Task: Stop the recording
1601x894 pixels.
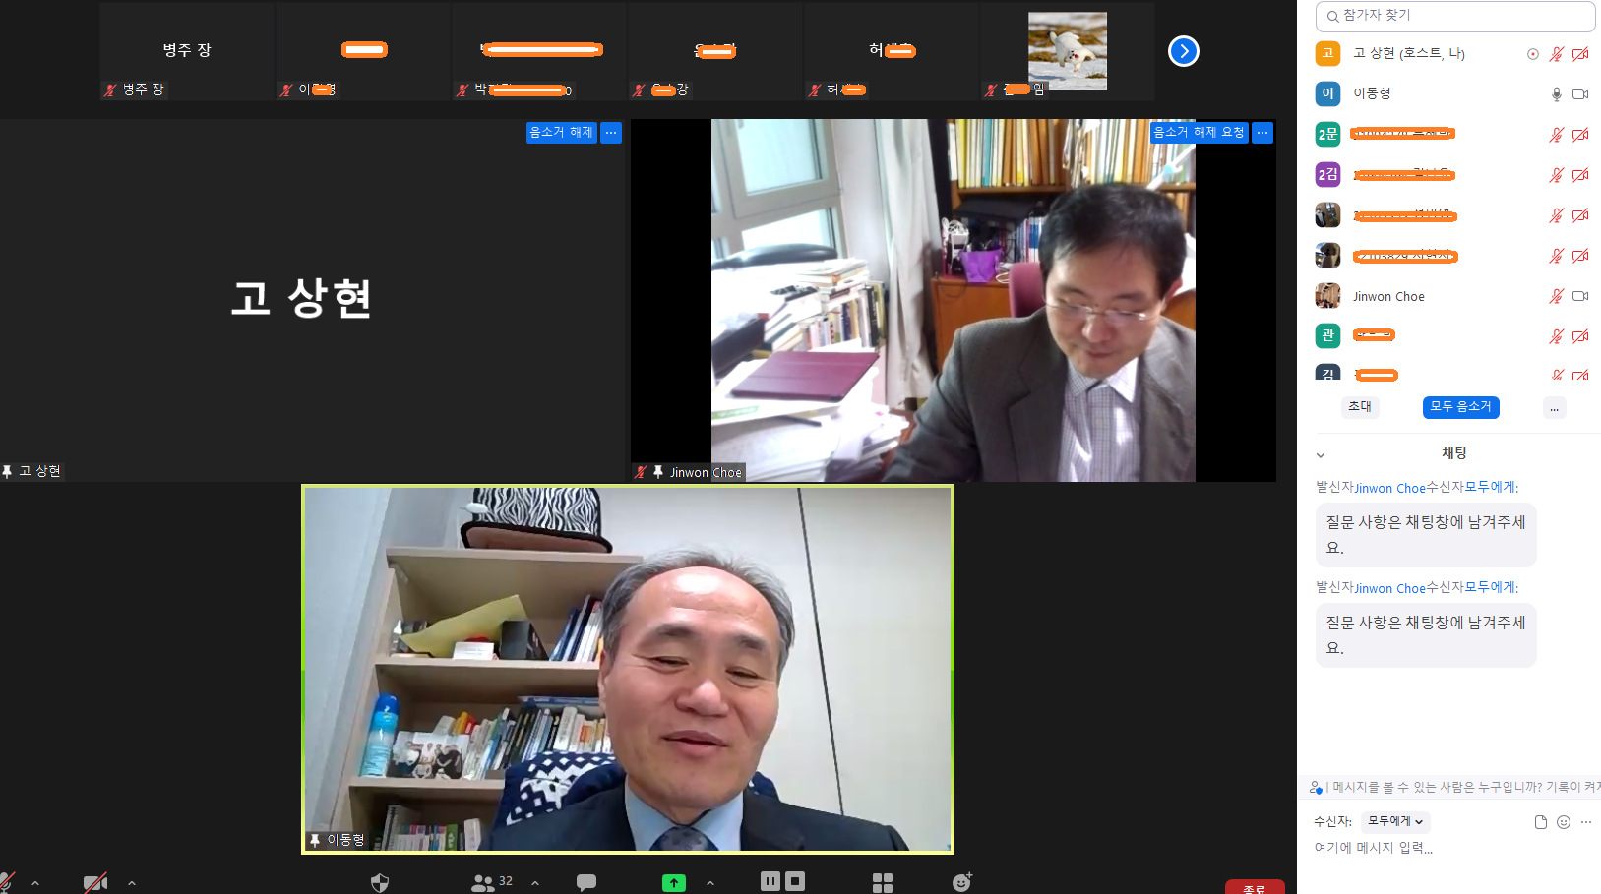Action: point(795,881)
